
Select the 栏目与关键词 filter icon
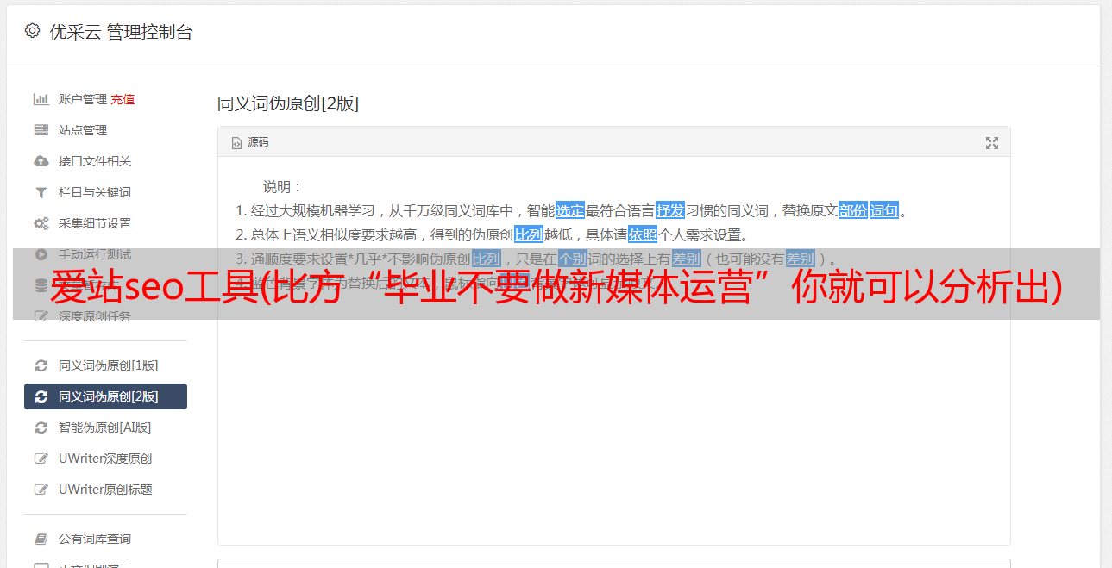(x=41, y=192)
